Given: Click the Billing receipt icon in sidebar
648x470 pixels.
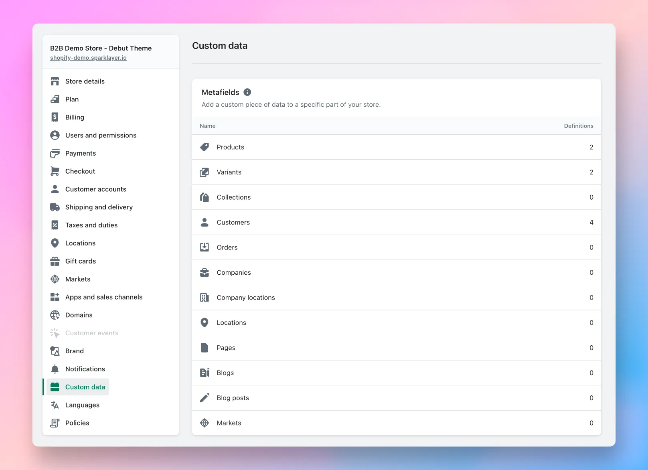Looking at the screenshot, I should pos(55,117).
